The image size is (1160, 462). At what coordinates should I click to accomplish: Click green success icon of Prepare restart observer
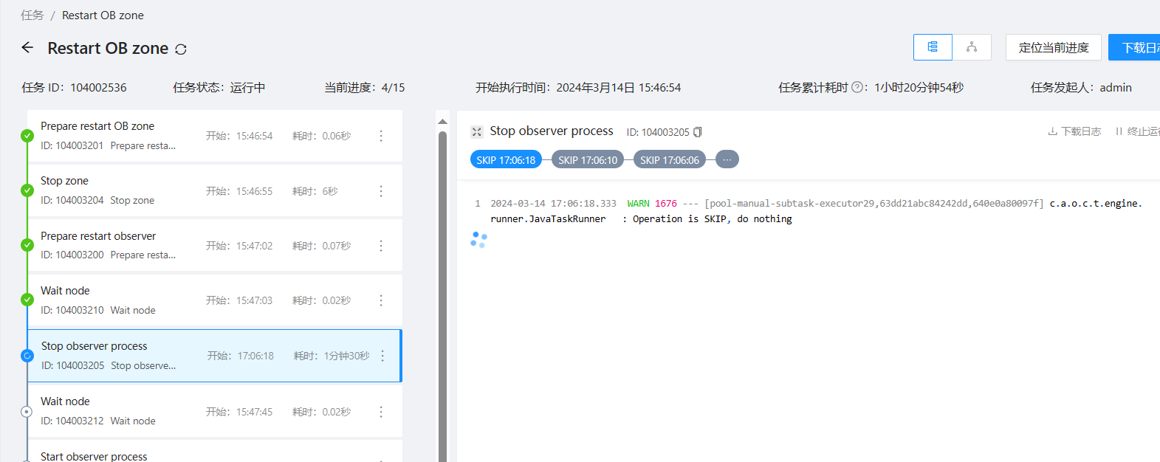coord(27,245)
